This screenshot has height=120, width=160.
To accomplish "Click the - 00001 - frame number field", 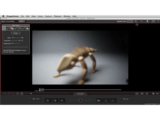I will coord(80,94).
